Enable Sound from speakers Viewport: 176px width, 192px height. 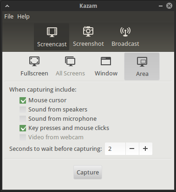pyautogui.click(x=23, y=110)
